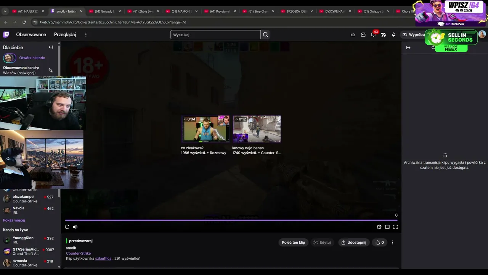Open the 'lanowy nejd banan' clip title
Image resolution: width=488 pixels, height=275 pixels.
248,148
